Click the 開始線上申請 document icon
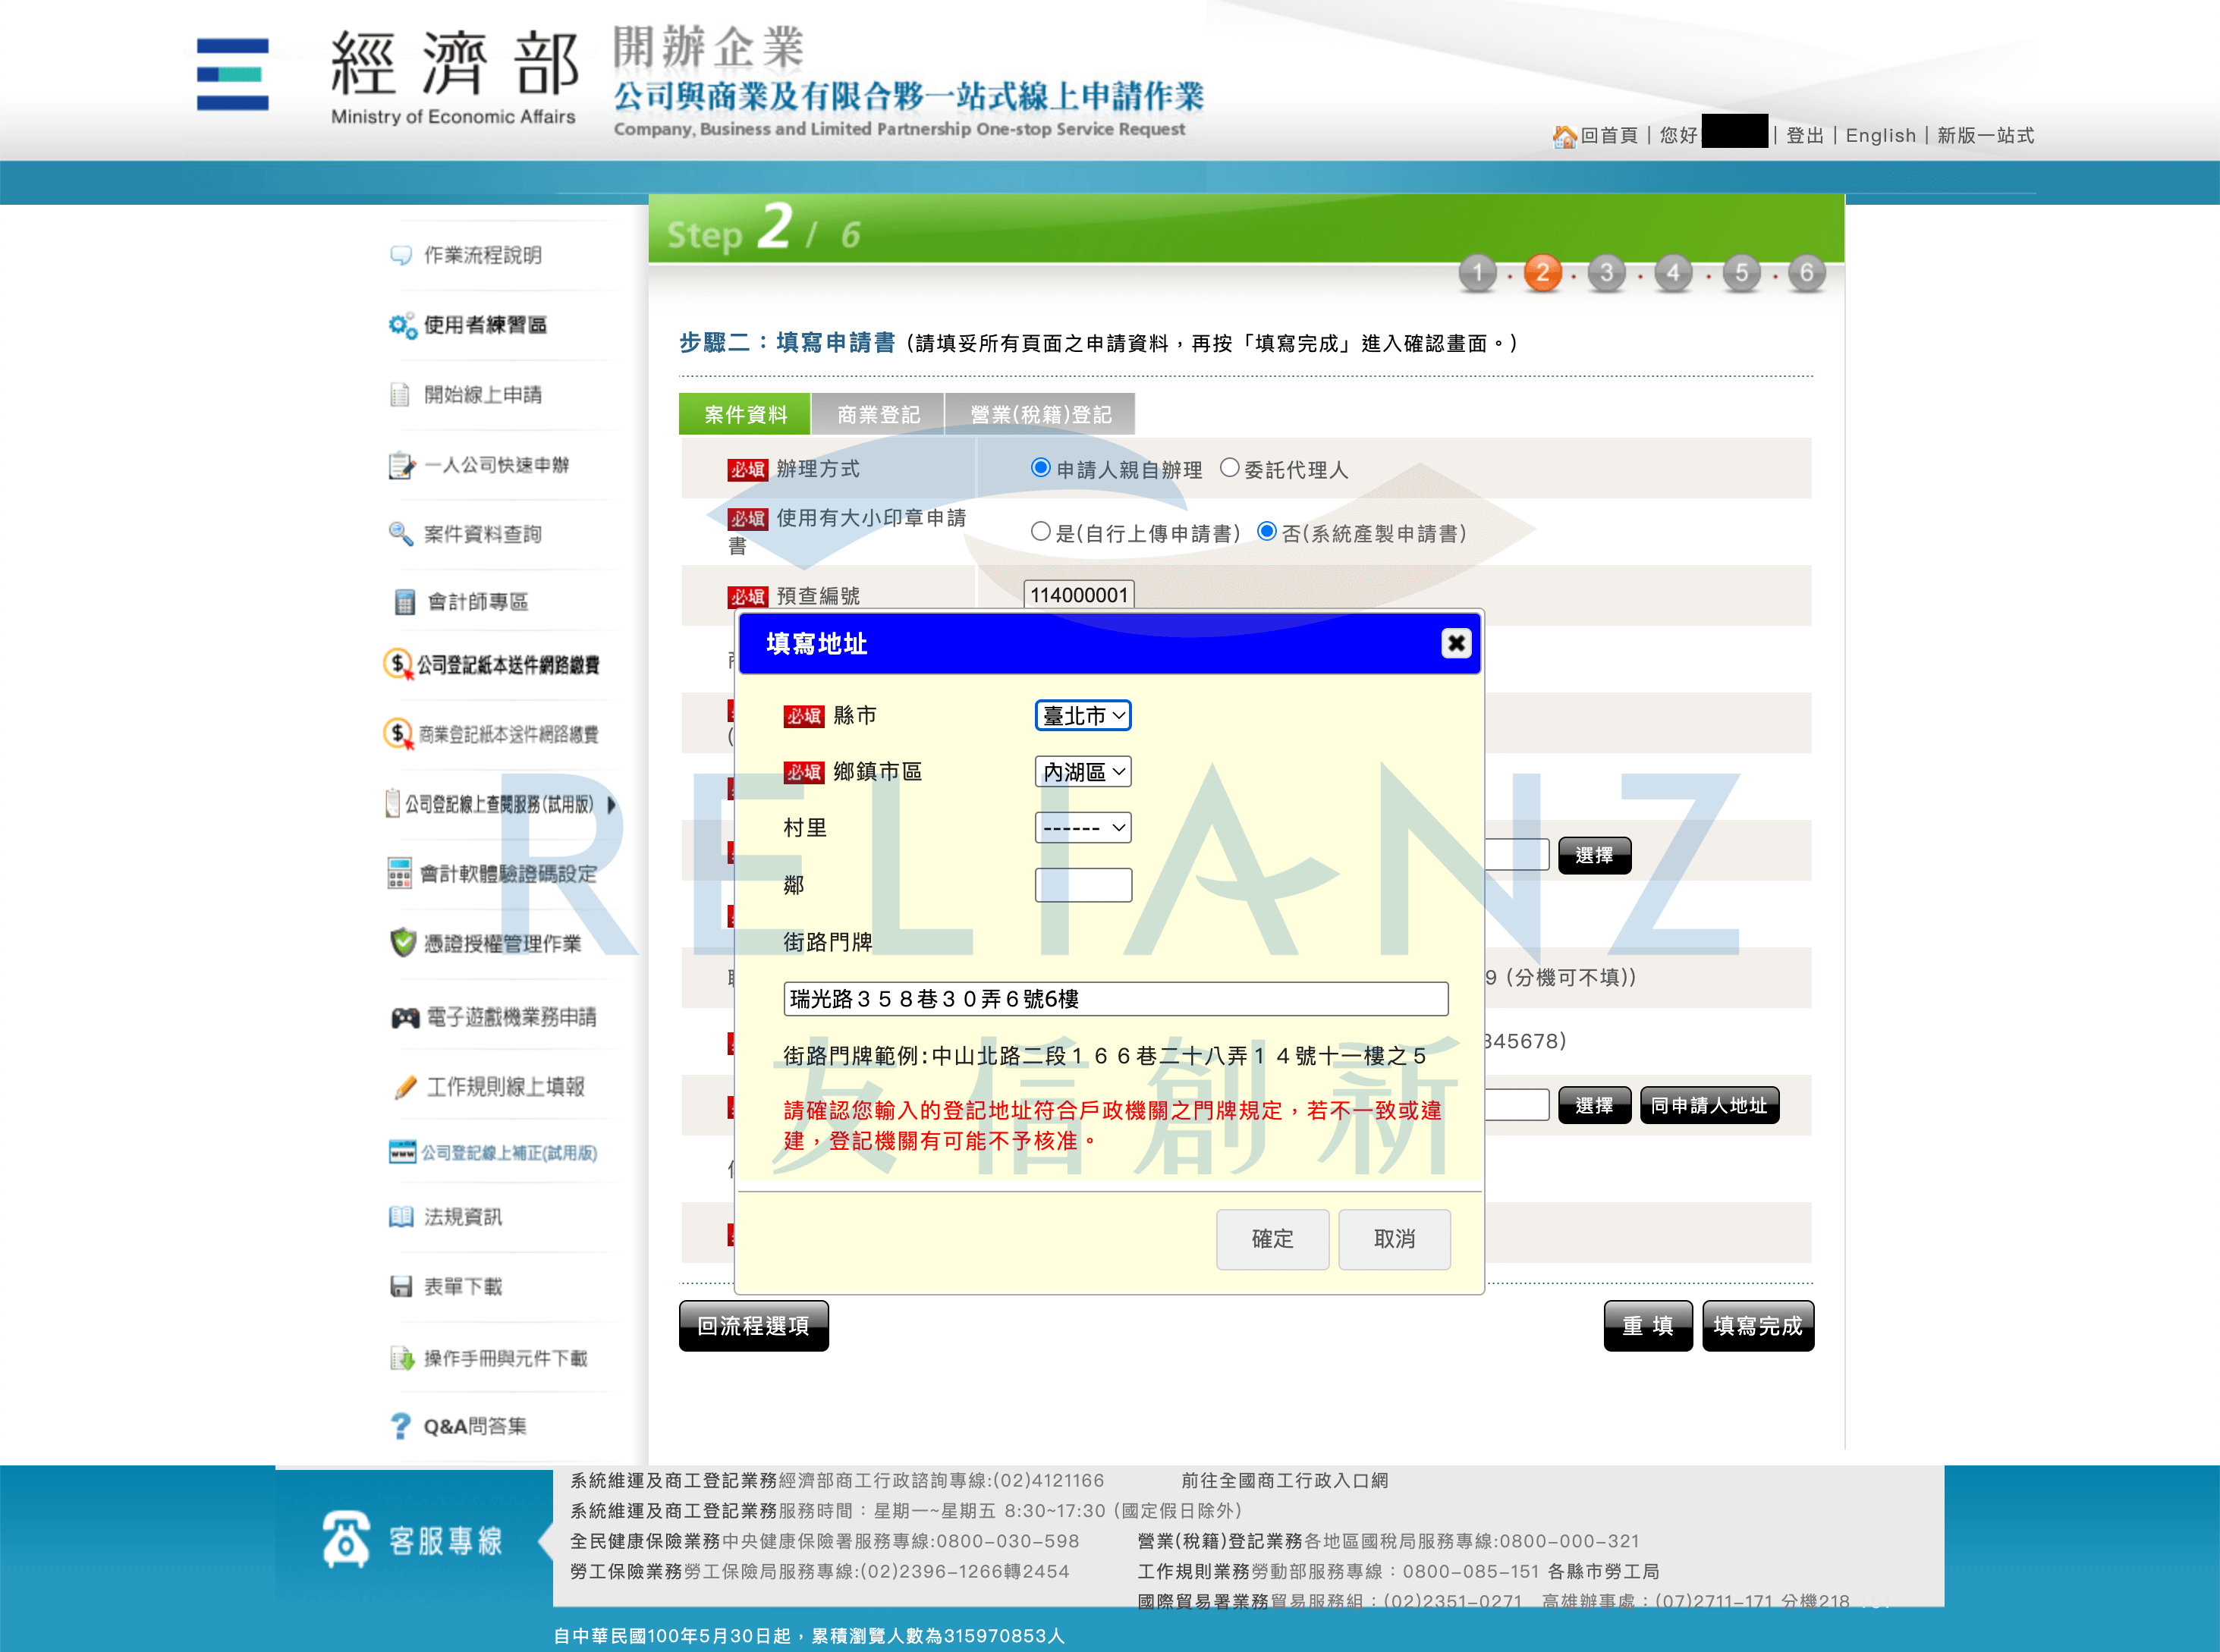This screenshot has width=2220, height=1652. pos(400,394)
